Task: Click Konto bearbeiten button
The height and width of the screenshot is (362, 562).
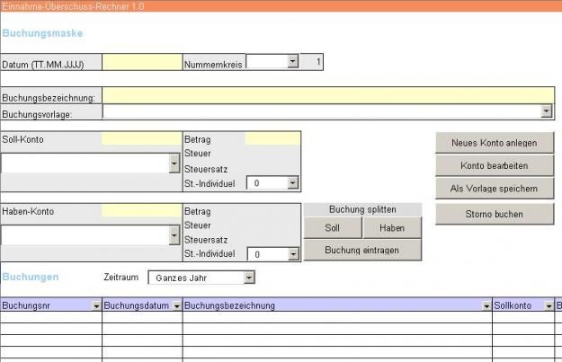Action: click(495, 165)
